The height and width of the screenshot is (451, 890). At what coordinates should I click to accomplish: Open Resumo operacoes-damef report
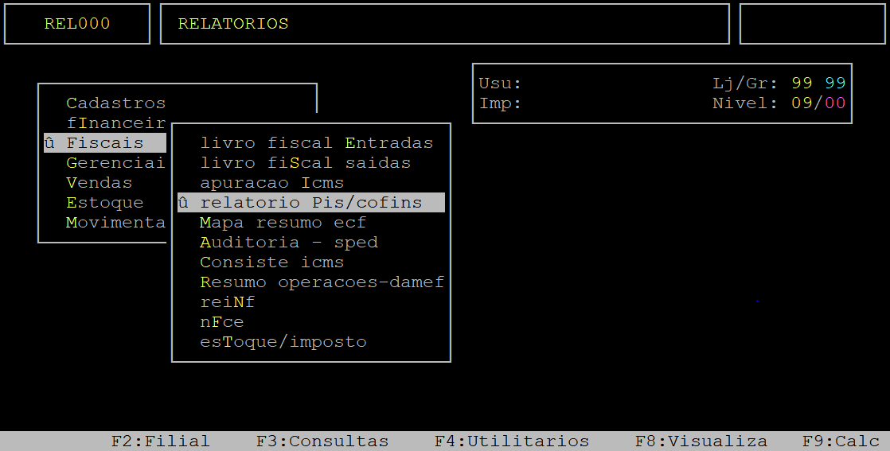322,282
